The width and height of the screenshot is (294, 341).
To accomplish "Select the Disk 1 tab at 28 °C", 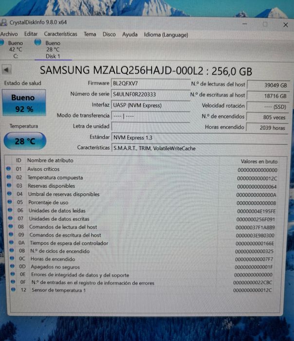I will coord(53,50).
